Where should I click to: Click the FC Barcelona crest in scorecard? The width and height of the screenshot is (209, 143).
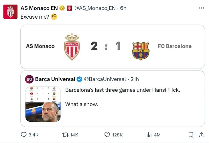[140, 50]
